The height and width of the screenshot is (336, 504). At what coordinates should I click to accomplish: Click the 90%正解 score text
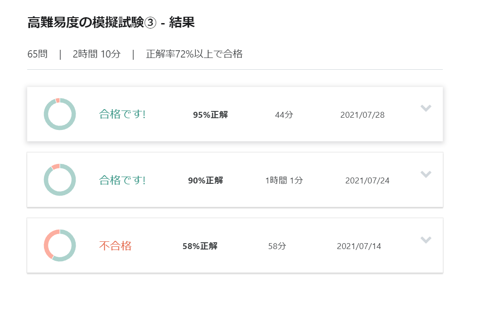[x=206, y=181]
